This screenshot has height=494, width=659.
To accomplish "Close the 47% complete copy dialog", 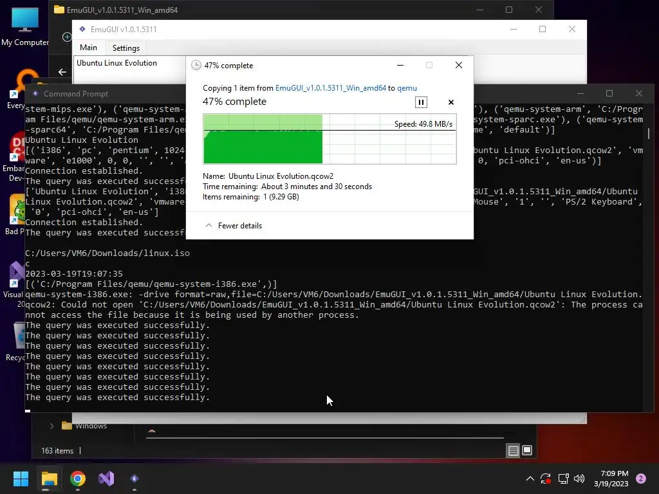I will (458, 65).
